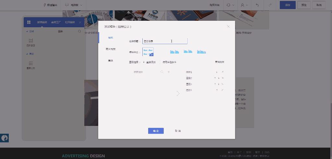This screenshot has height=159, width=332.
Task: Click 购买升级 in the top bar
Action: click(x=215, y=5)
